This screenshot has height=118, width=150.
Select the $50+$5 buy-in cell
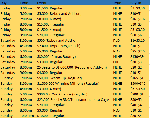tap(136, 100)
